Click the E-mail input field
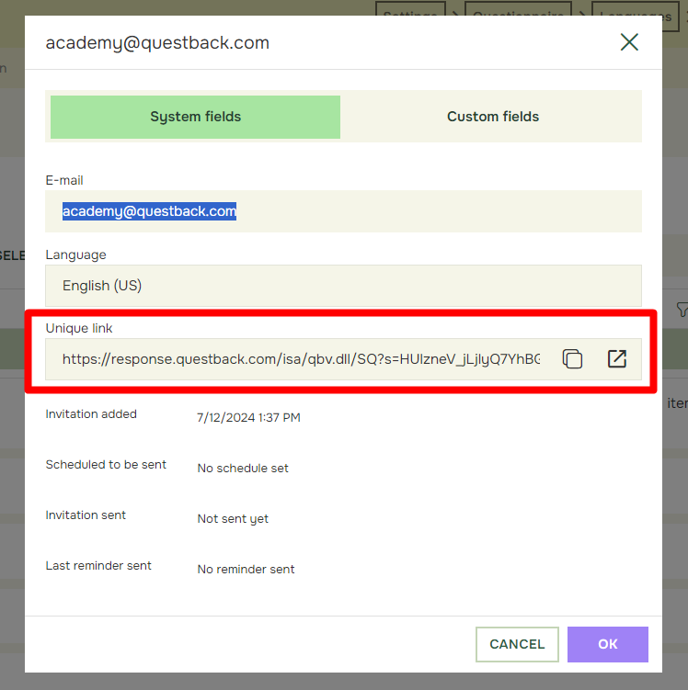 point(343,211)
